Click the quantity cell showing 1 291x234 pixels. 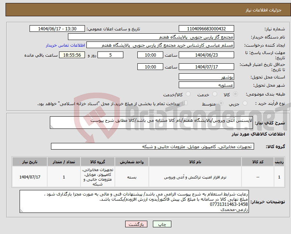(64, 177)
